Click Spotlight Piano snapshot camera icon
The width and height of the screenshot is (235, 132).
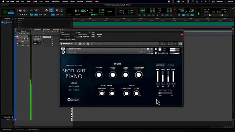coord(148,49)
